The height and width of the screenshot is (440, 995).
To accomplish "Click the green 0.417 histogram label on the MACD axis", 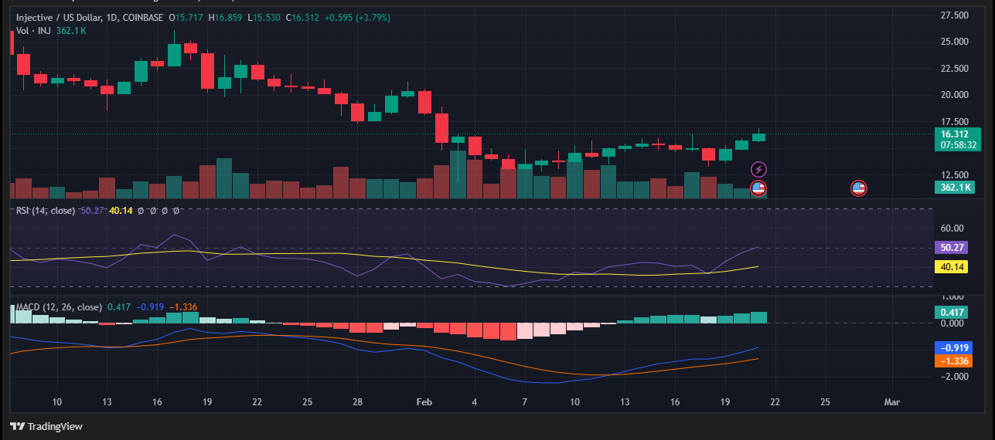I will [x=952, y=313].
